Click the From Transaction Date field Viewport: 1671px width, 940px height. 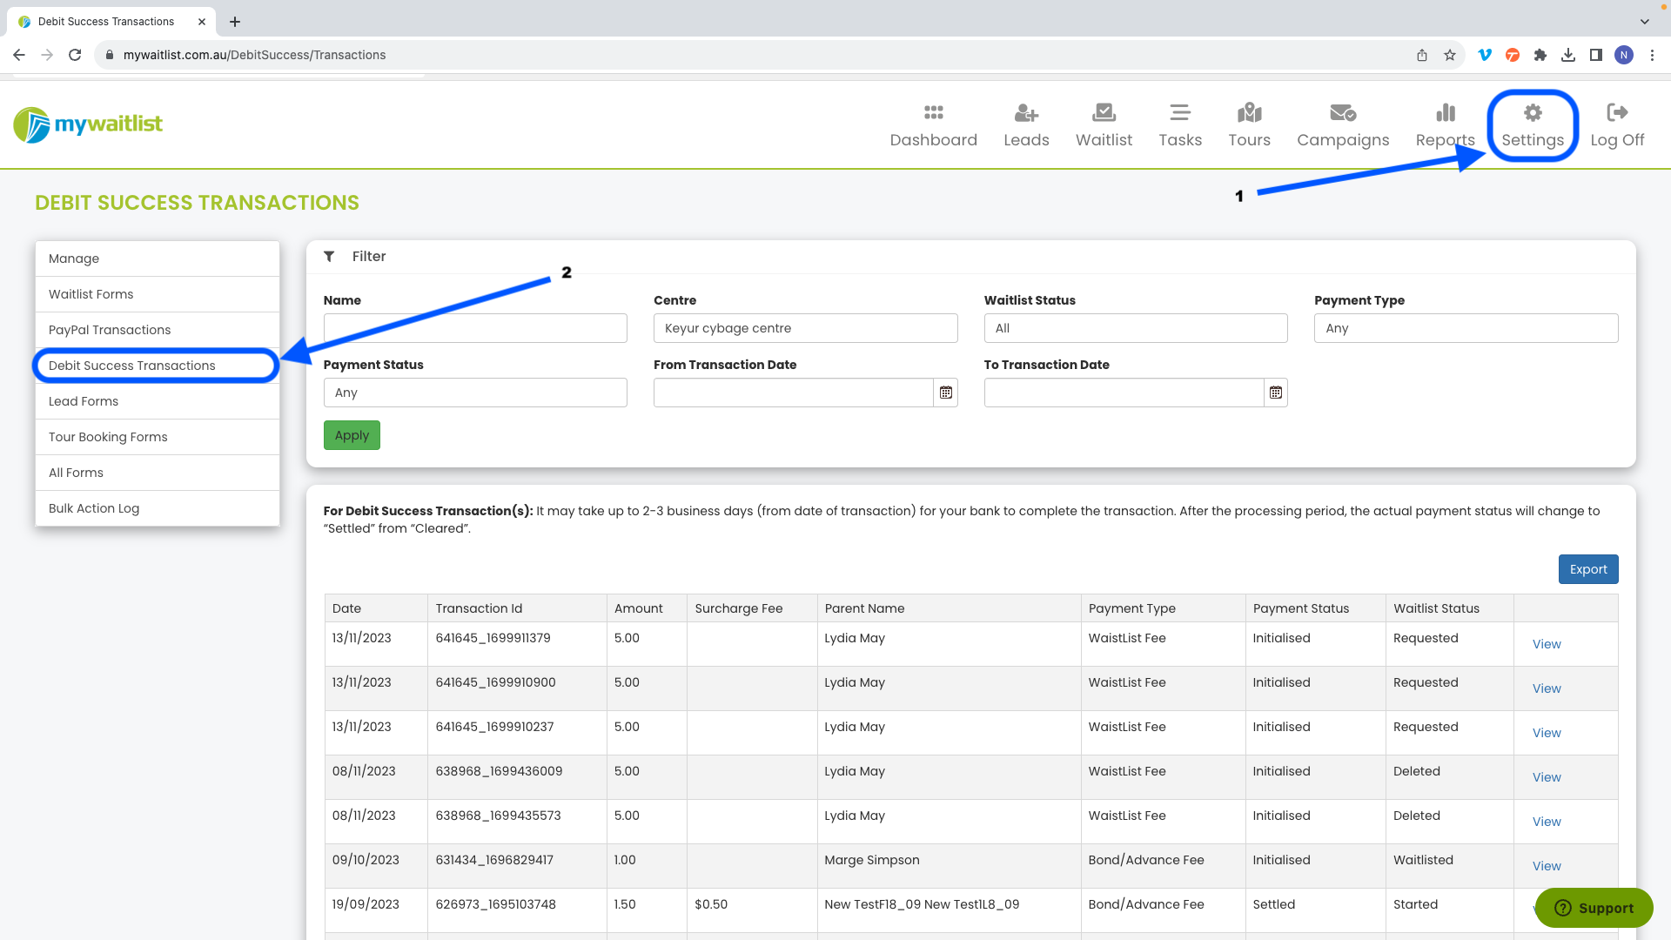pyautogui.click(x=794, y=393)
